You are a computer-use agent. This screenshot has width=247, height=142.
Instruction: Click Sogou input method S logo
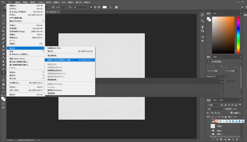point(217,121)
